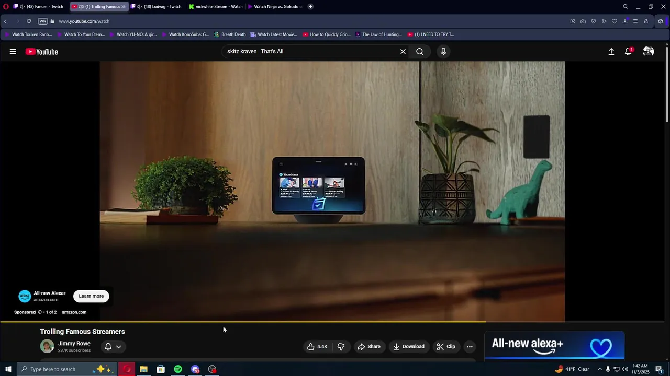Open I NEED TO TRY T... bookmark
The height and width of the screenshot is (376, 670).
click(x=430, y=34)
